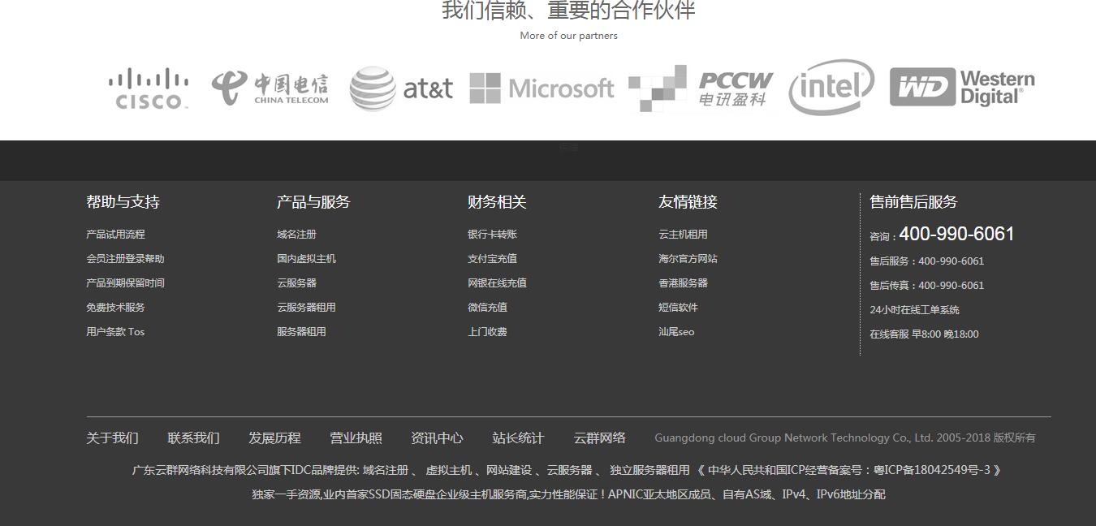
Task: Click the 关于我们 footer menu item
Action: (x=112, y=438)
